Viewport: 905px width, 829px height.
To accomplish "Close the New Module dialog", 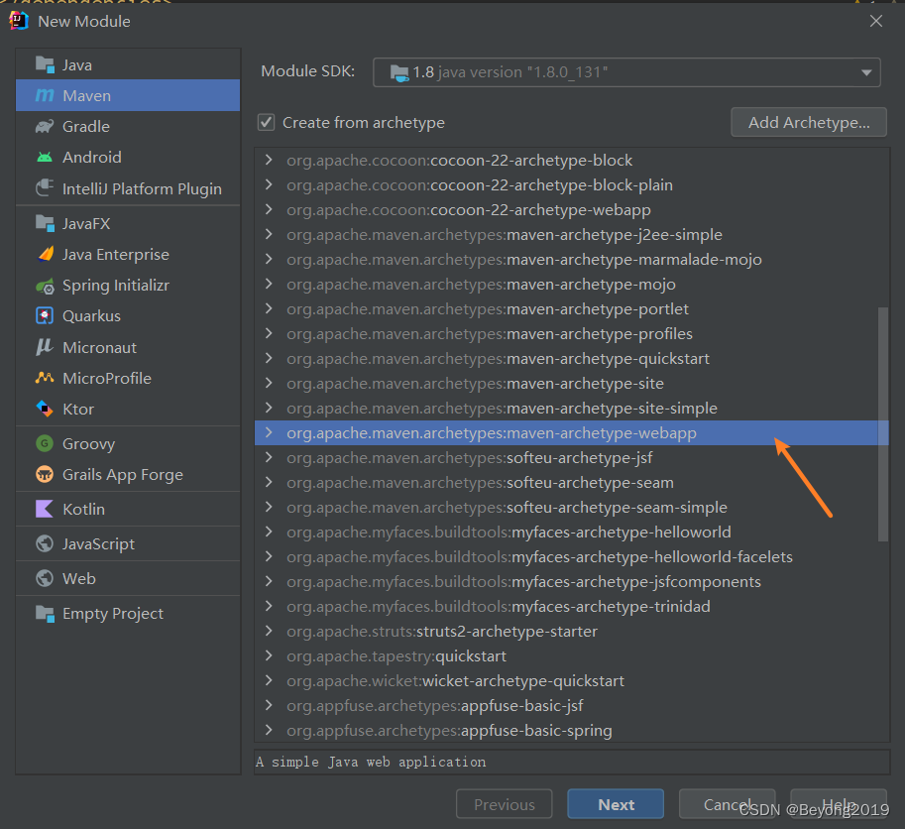I will pyautogui.click(x=875, y=22).
